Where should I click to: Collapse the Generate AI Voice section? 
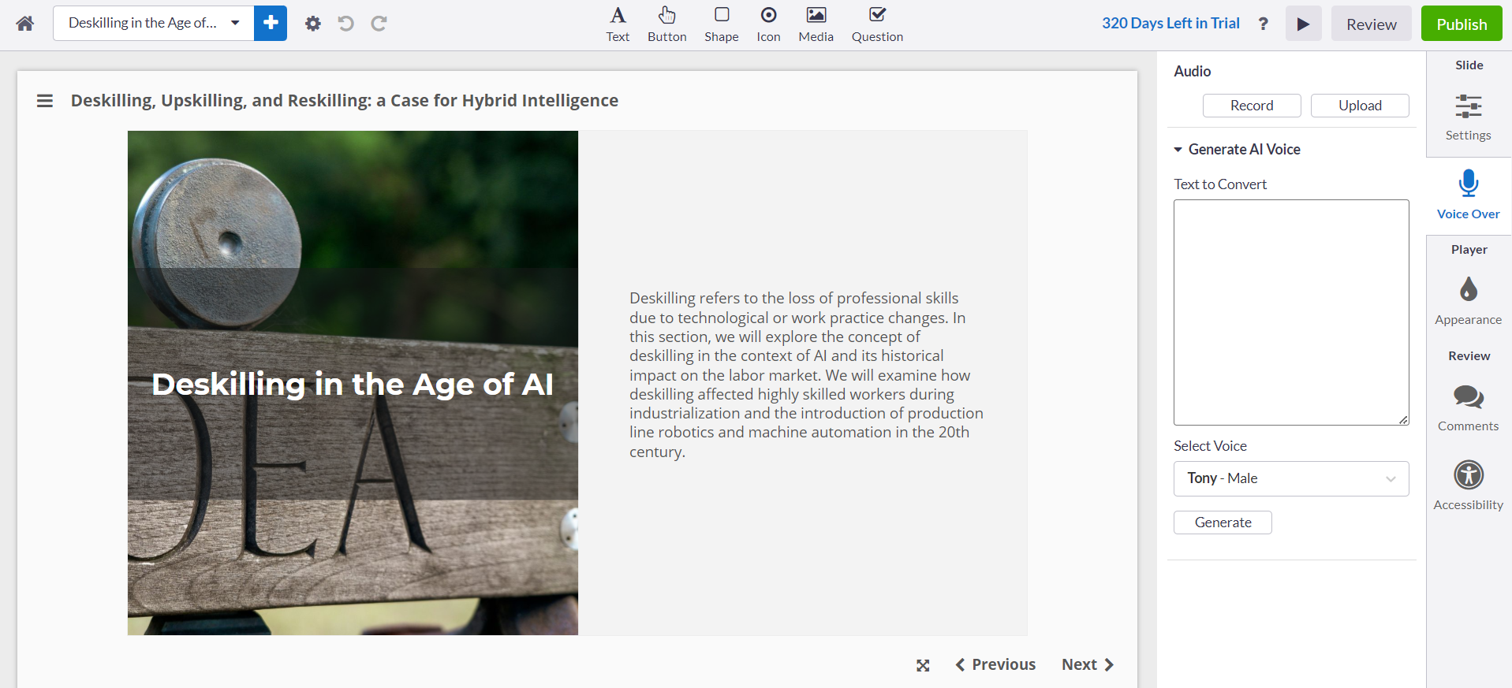click(1237, 149)
